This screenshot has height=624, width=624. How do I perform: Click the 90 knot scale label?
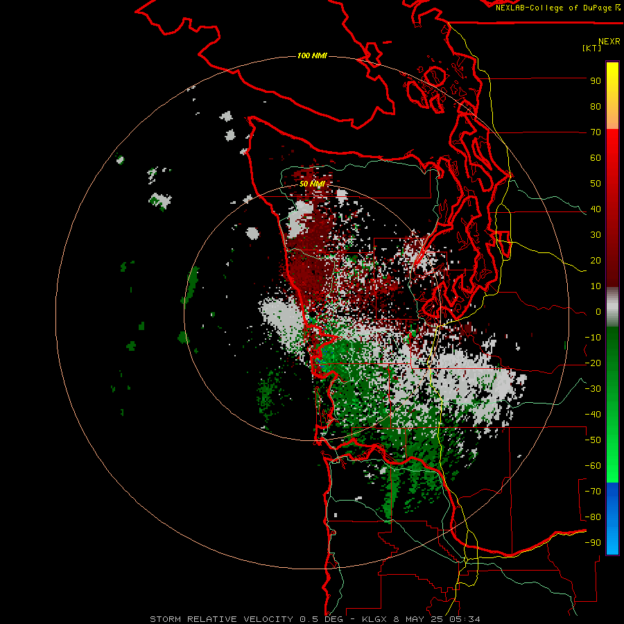[596, 81]
